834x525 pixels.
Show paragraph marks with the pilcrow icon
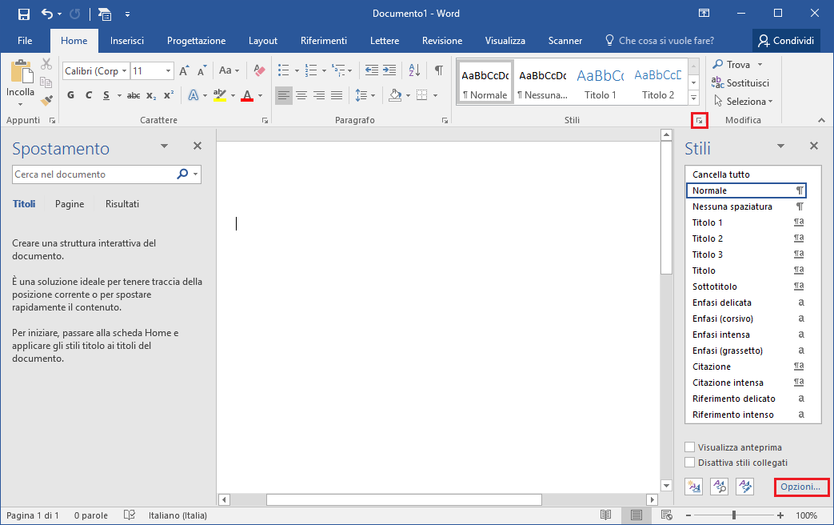pyautogui.click(x=438, y=70)
